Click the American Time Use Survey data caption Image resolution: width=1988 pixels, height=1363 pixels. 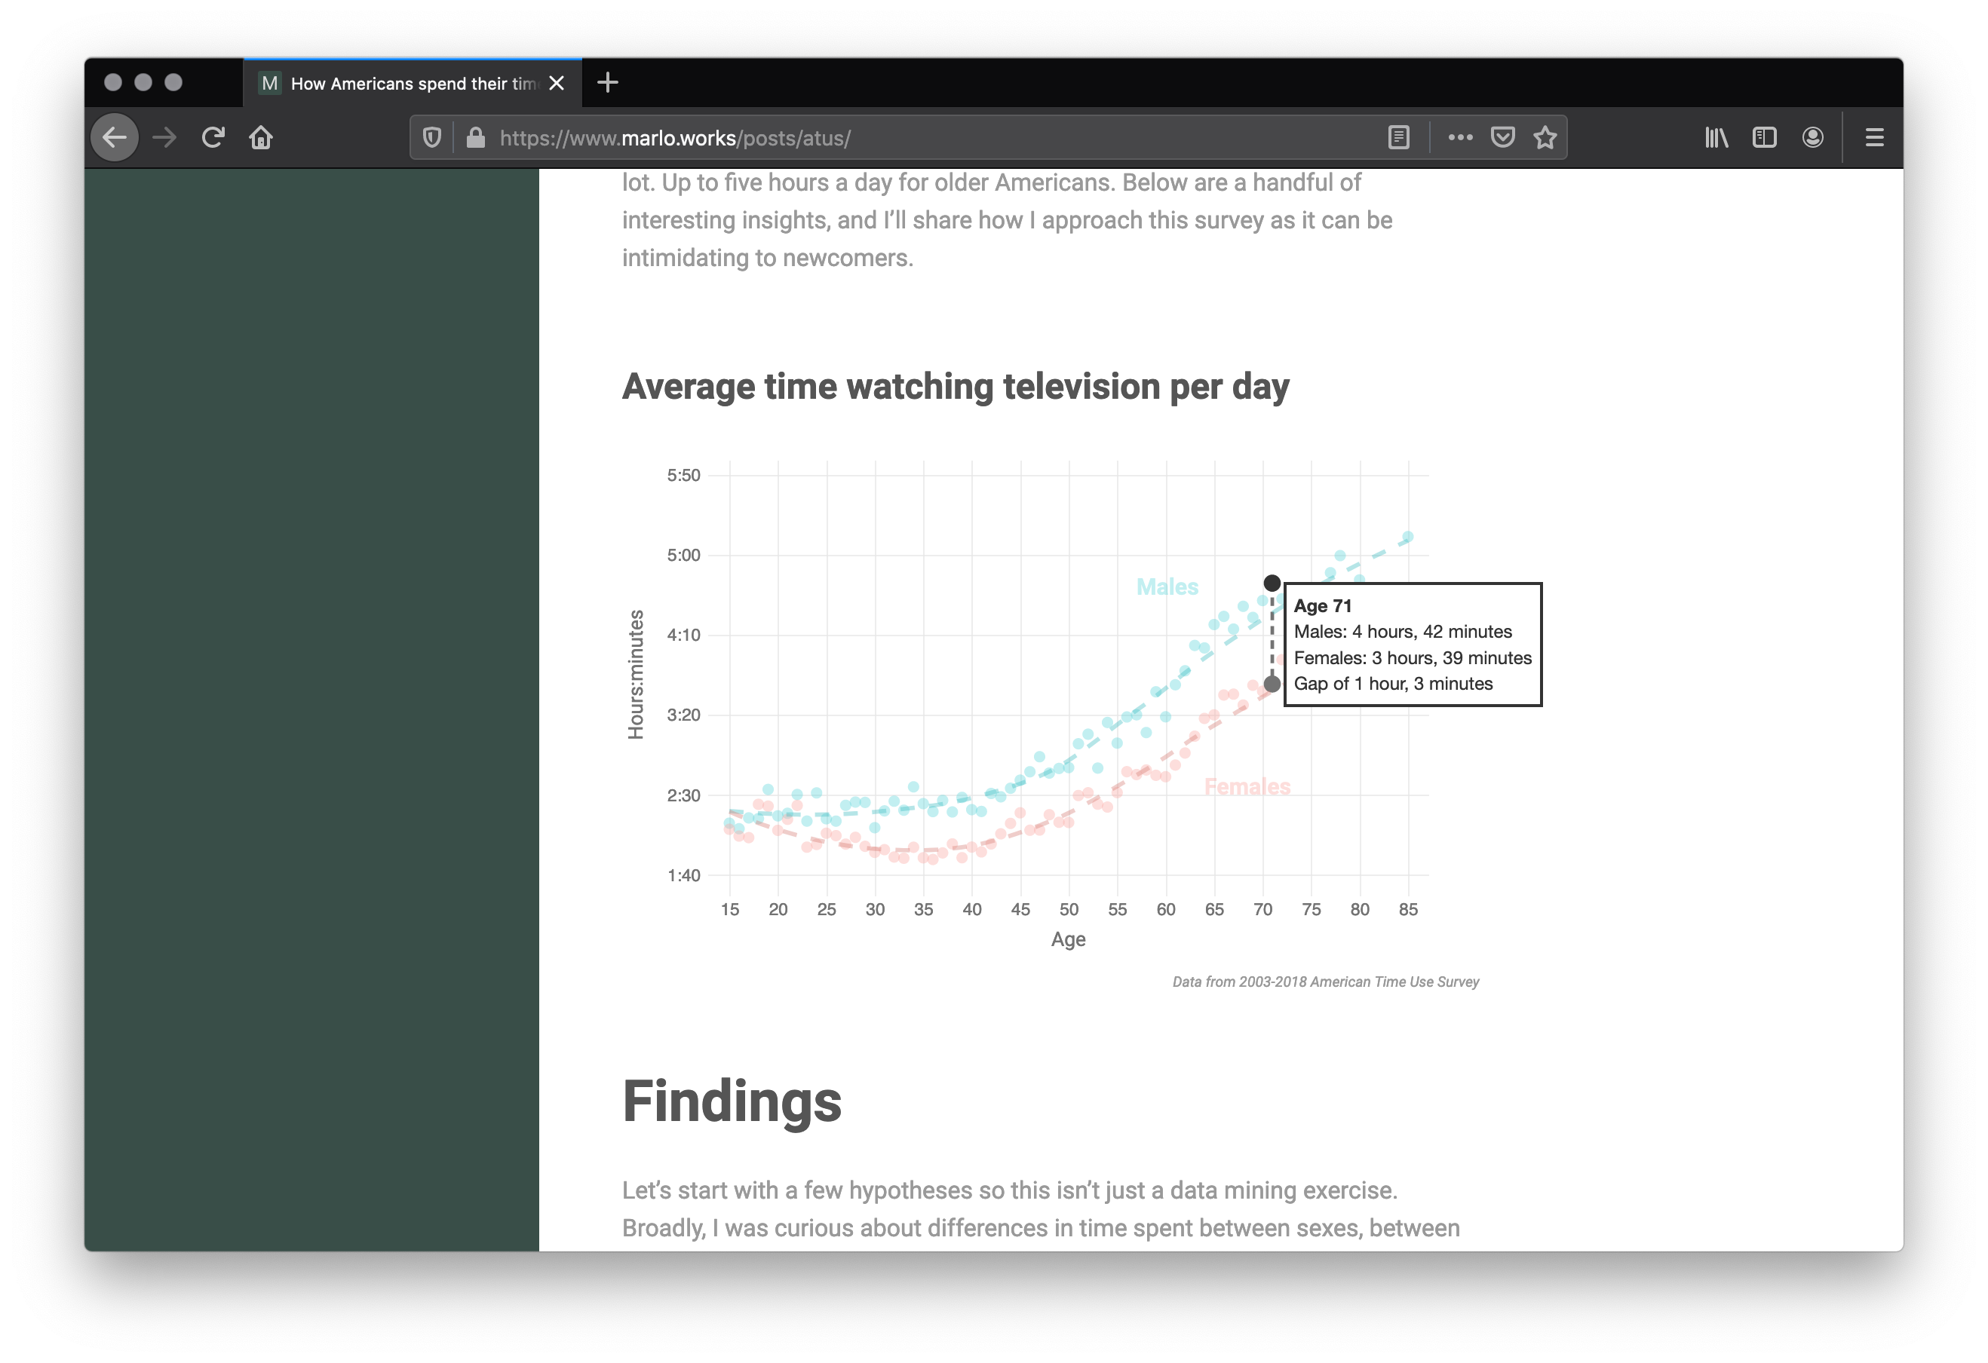tap(1325, 982)
